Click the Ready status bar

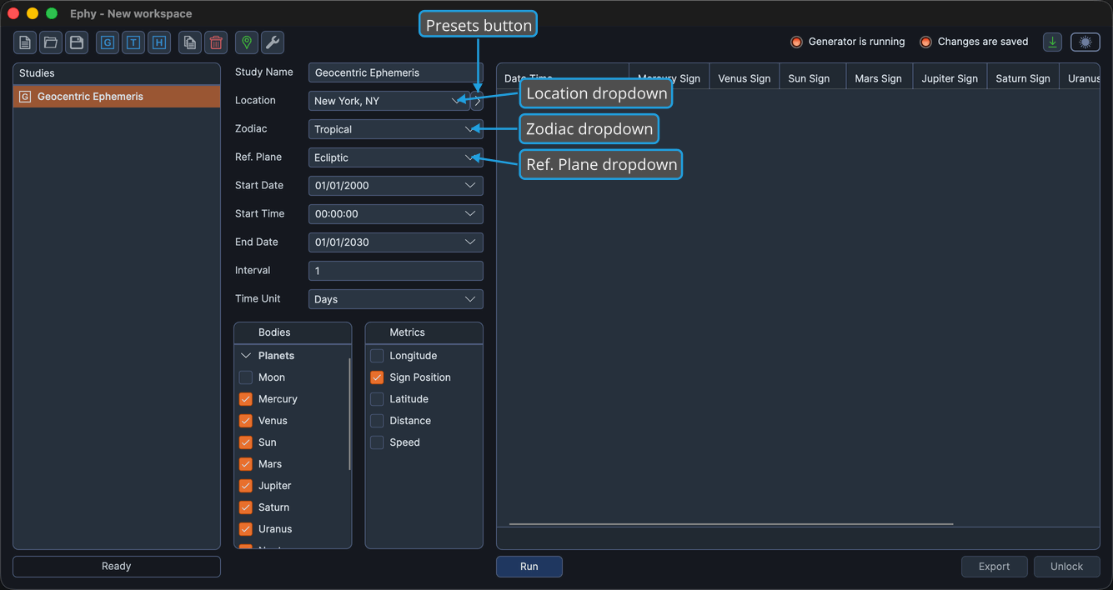point(117,567)
